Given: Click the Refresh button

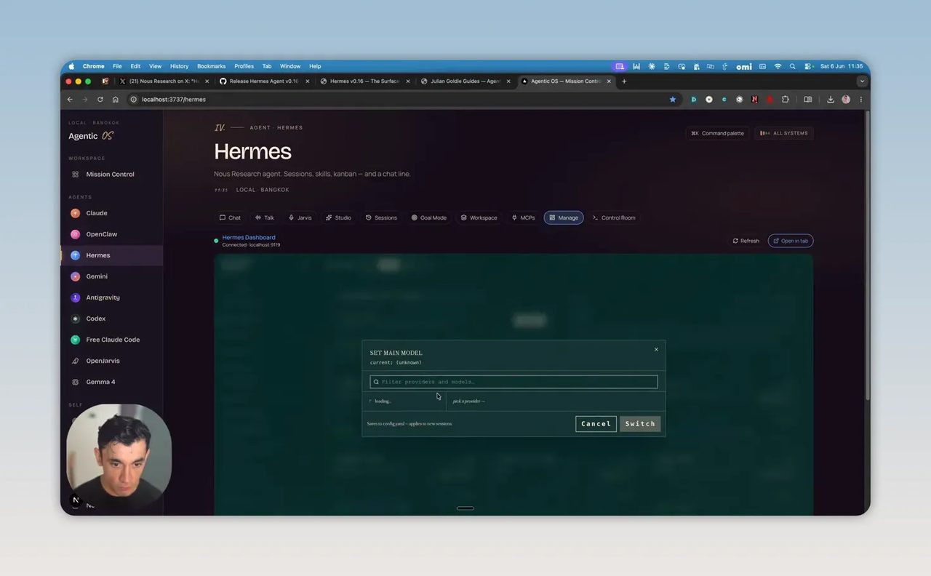Looking at the screenshot, I should (746, 241).
